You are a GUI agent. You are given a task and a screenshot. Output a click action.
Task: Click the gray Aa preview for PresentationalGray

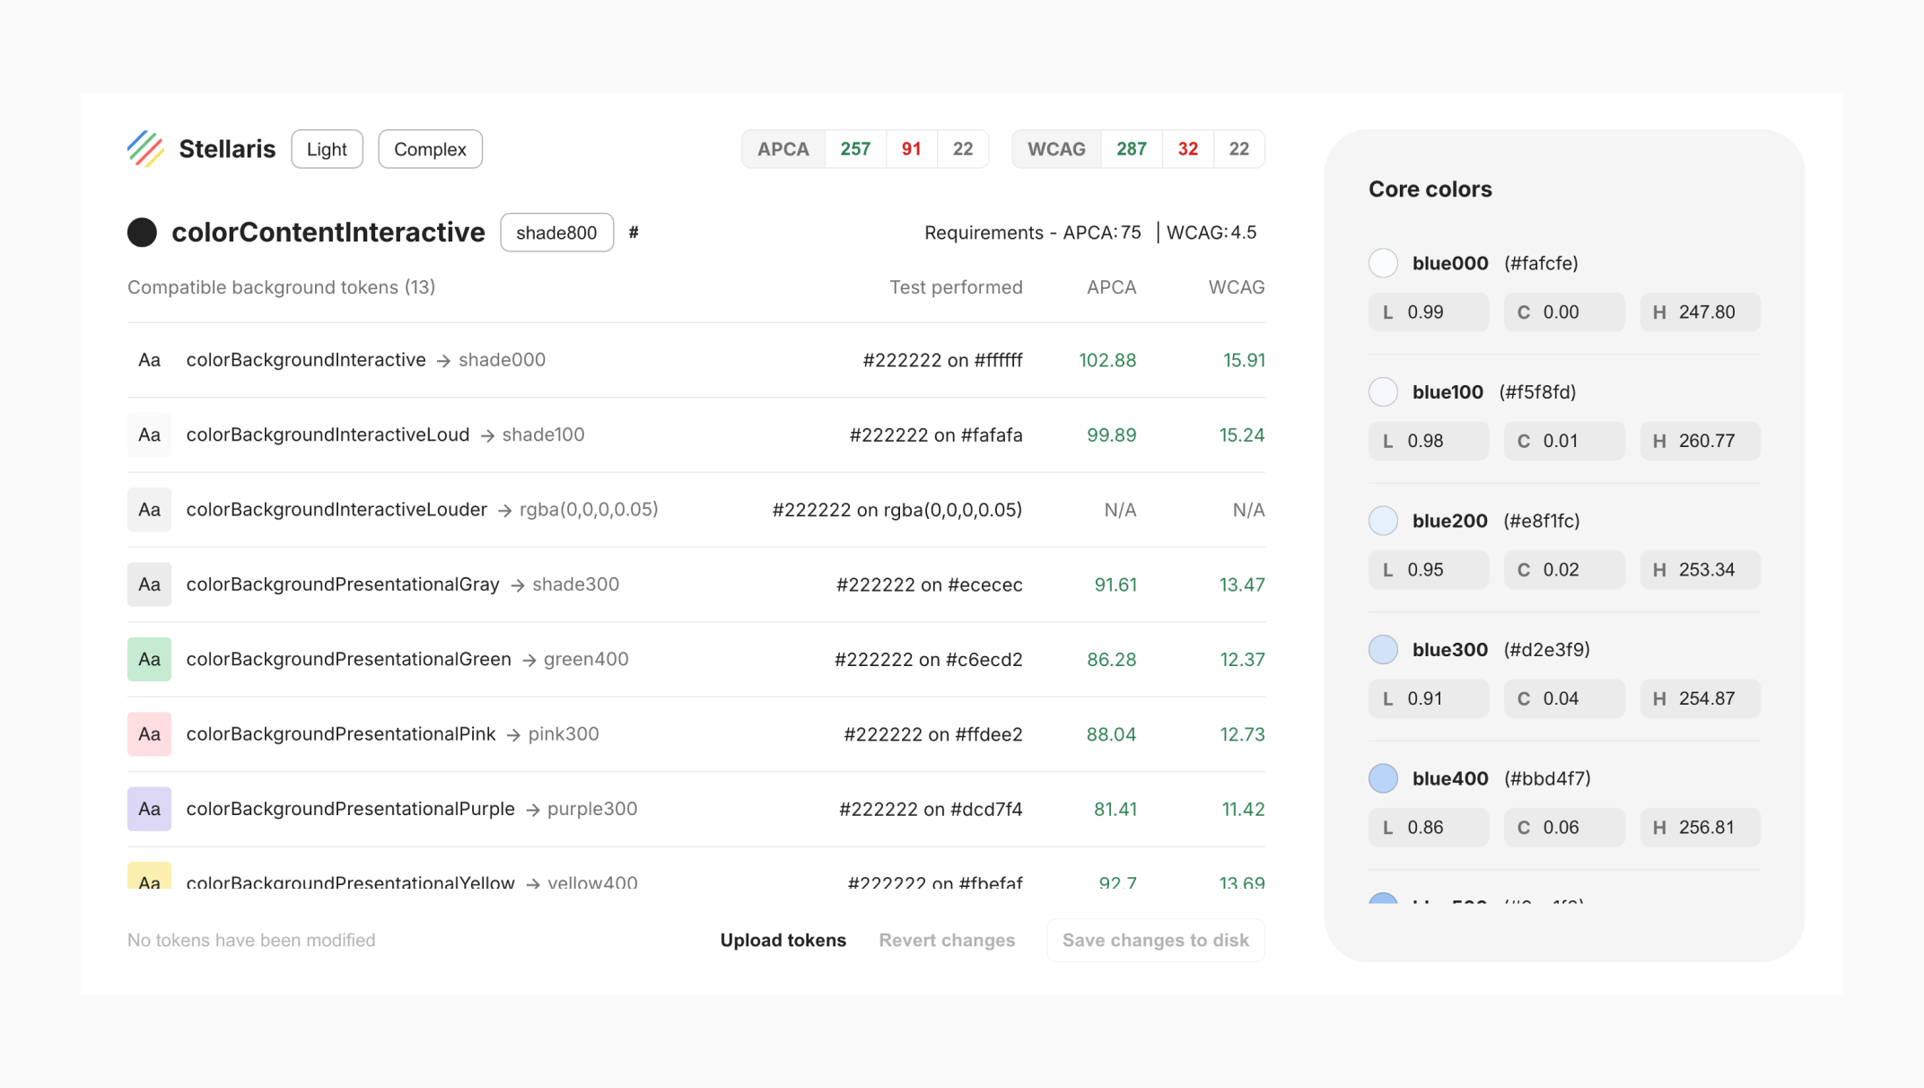[x=149, y=584]
